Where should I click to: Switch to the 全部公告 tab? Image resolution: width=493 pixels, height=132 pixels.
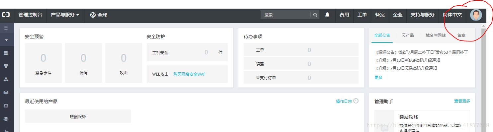coord(382,35)
